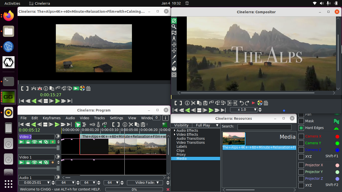The height and width of the screenshot is (192, 342).
Task: Open the color scopes wheel in the Viewer
Action: [x=82, y=88]
